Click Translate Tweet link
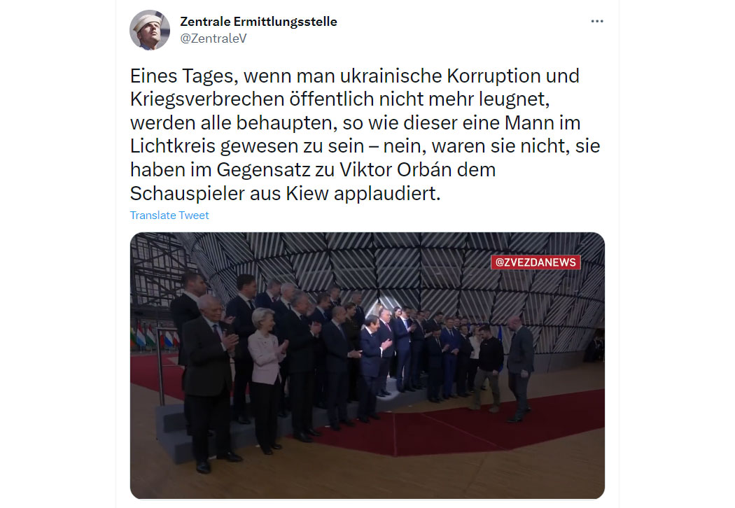Screen dimensions: 735x508 [169, 215]
